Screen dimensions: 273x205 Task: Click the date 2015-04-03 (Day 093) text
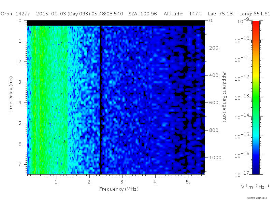(63, 14)
